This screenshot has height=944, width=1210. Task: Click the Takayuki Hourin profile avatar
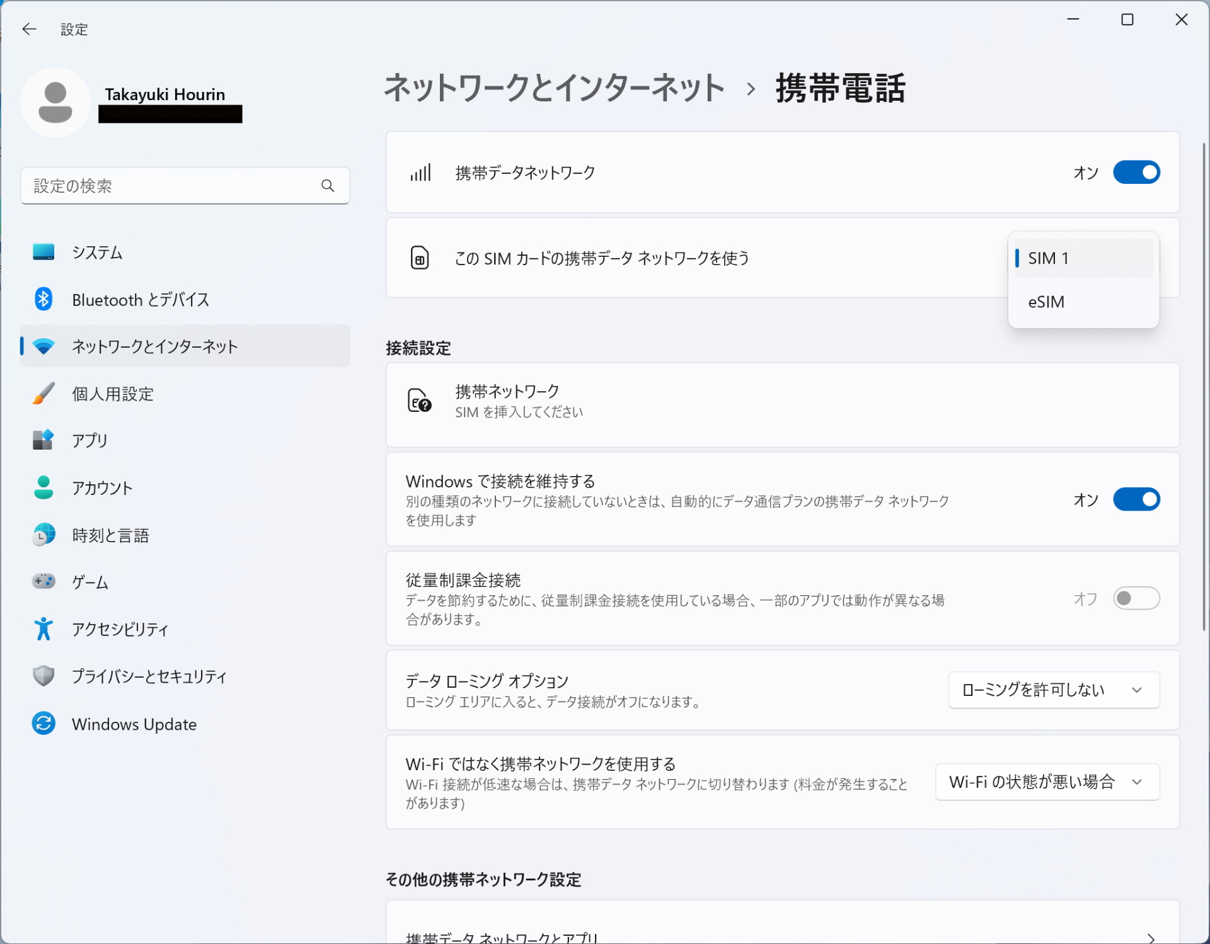pos(55,102)
